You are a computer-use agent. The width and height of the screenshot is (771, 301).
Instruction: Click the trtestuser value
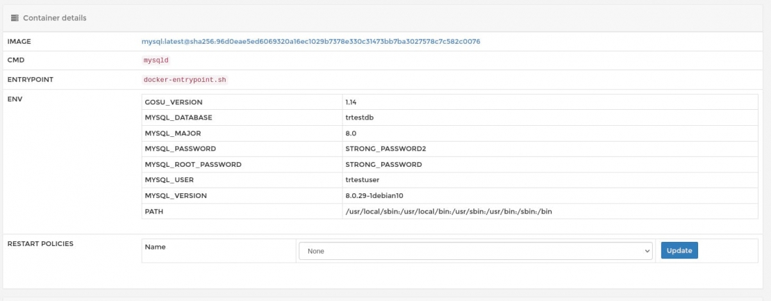(x=363, y=180)
